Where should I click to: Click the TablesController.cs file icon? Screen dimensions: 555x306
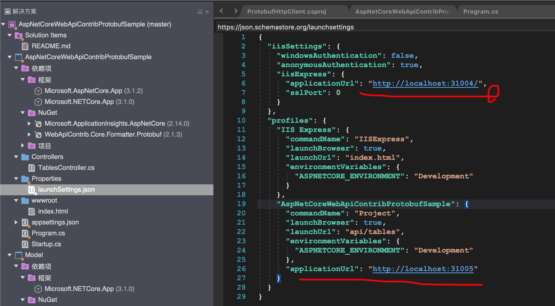click(x=32, y=168)
